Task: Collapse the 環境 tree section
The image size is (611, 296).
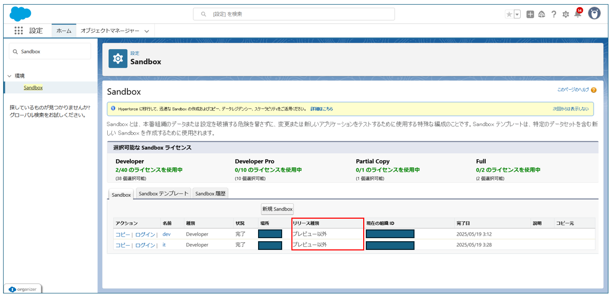Action: tap(9, 76)
